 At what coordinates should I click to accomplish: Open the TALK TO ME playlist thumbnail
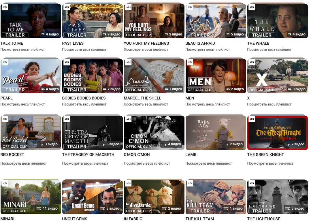click(31, 21)
